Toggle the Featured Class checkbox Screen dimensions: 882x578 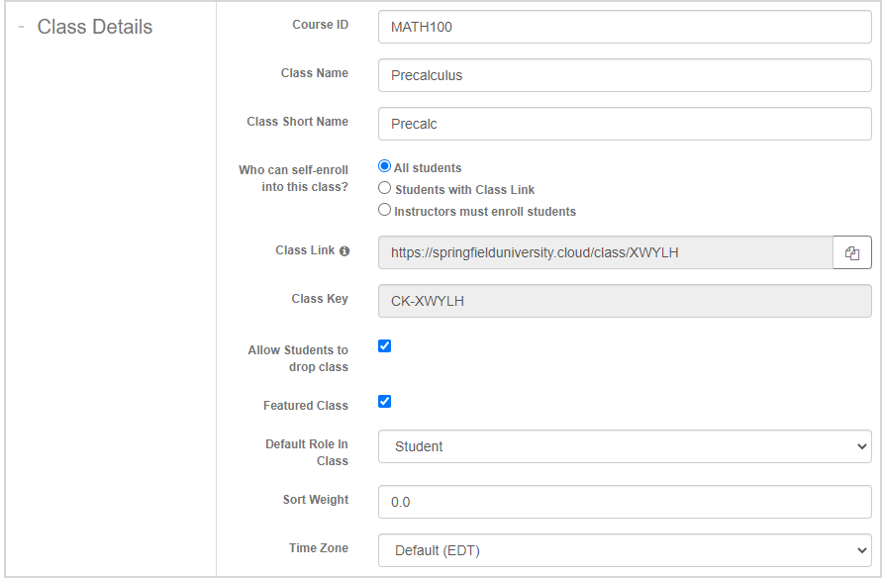click(x=385, y=402)
